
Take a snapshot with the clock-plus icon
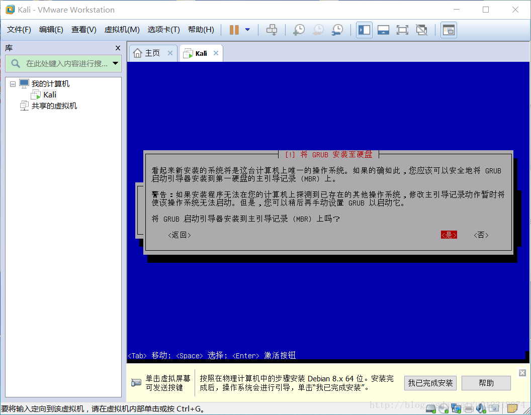click(x=299, y=30)
